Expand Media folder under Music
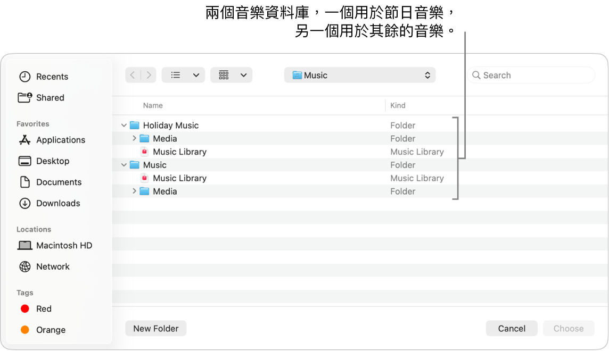The width and height of the screenshot is (609, 351). tap(134, 191)
